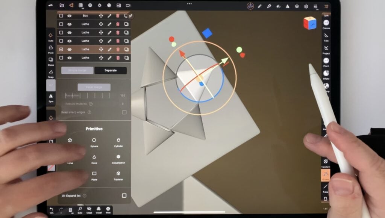Open the Files folder menu
The width and height of the screenshot is (385, 218).
pos(61,6)
